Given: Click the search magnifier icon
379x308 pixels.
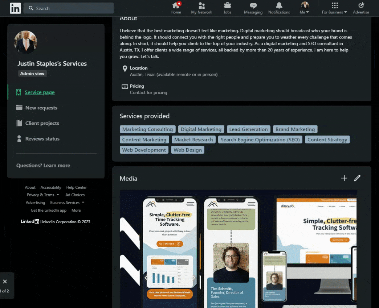Looking at the screenshot, I should pyautogui.click(x=31, y=8).
